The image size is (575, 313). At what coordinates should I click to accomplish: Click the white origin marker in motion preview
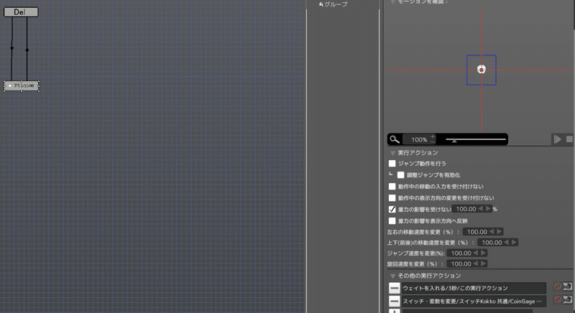[481, 69]
